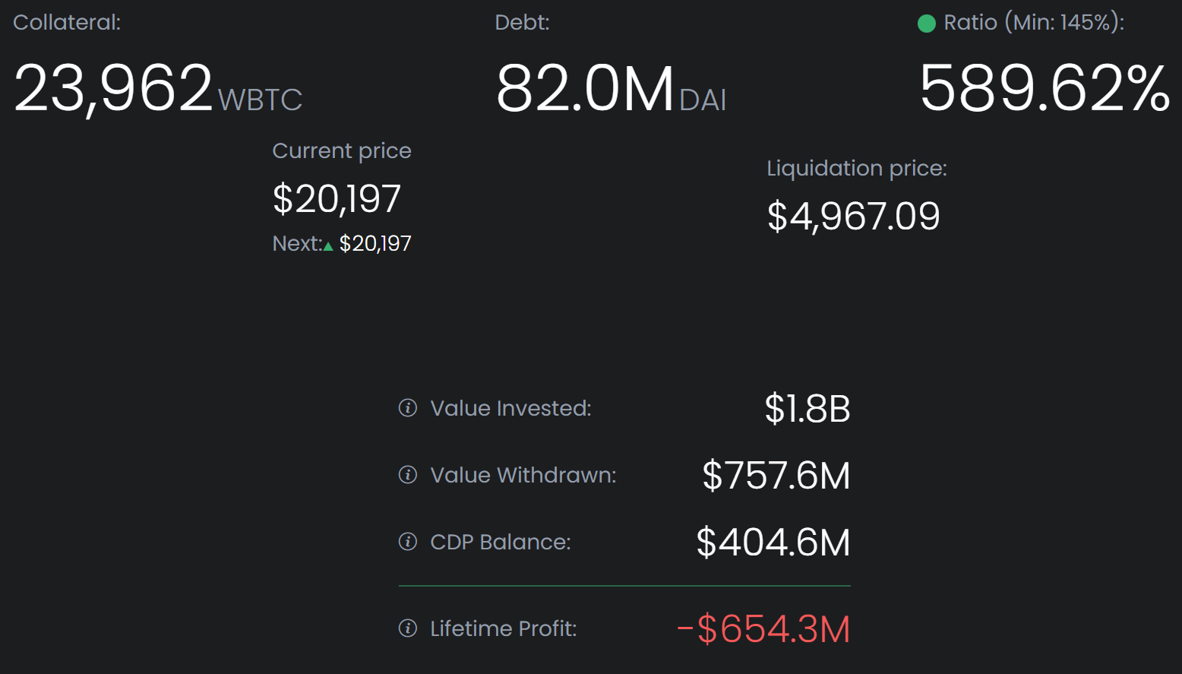Click the info icon beside Value Withdrawn

point(408,475)
